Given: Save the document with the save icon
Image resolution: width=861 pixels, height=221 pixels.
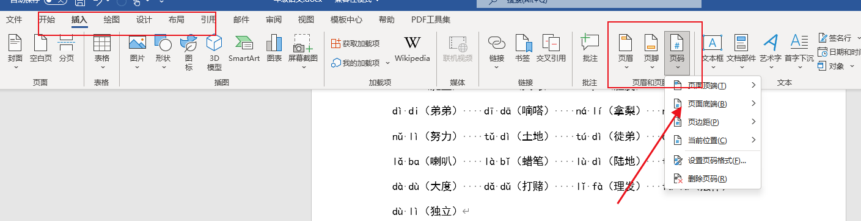Looking at the screenshot, I should pos(79,3).
